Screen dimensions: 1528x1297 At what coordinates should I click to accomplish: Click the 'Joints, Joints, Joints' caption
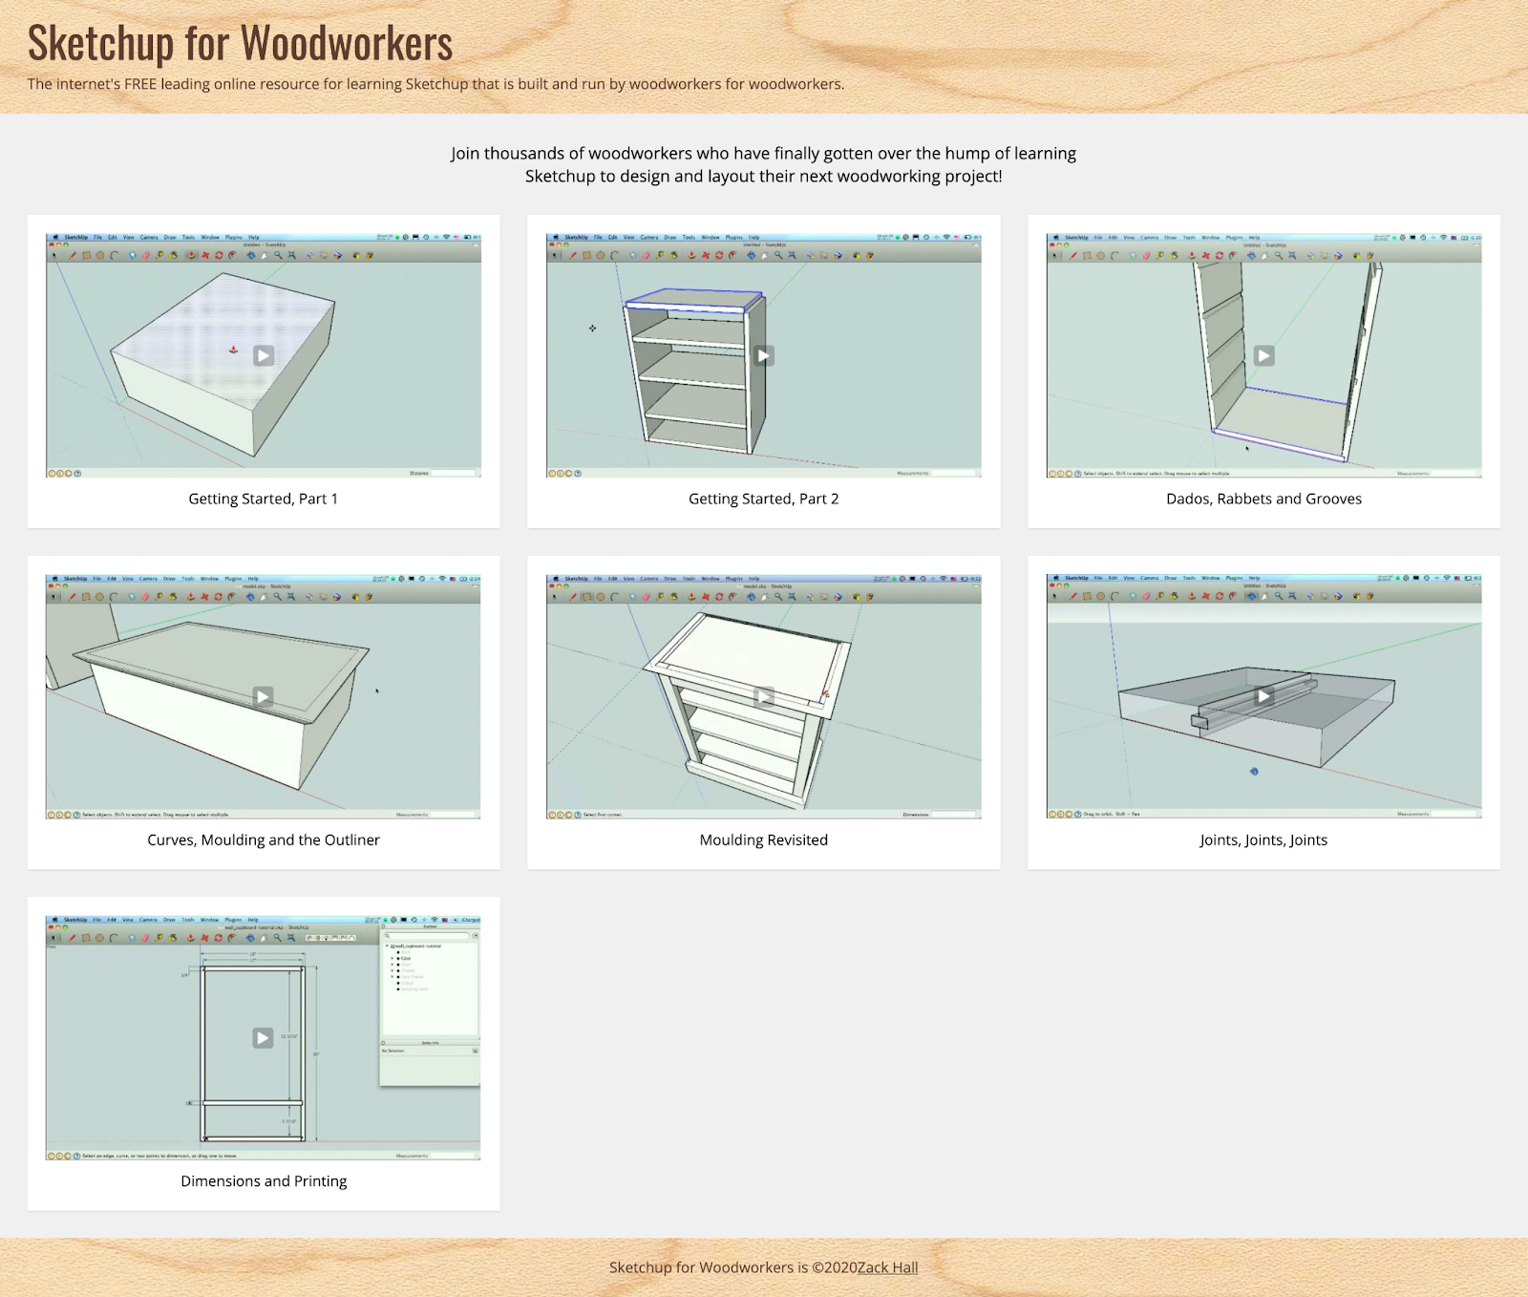[x=1263, y=840]
